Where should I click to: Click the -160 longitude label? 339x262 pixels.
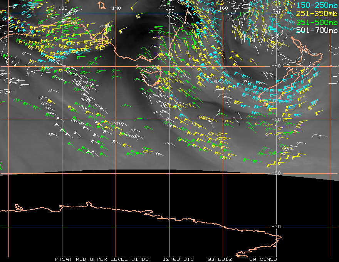(222, 8)
